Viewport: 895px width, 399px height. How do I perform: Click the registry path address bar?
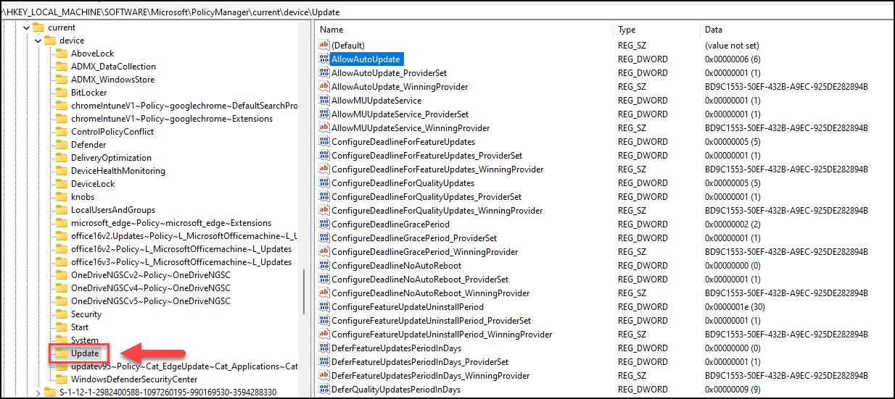[447, 12]
